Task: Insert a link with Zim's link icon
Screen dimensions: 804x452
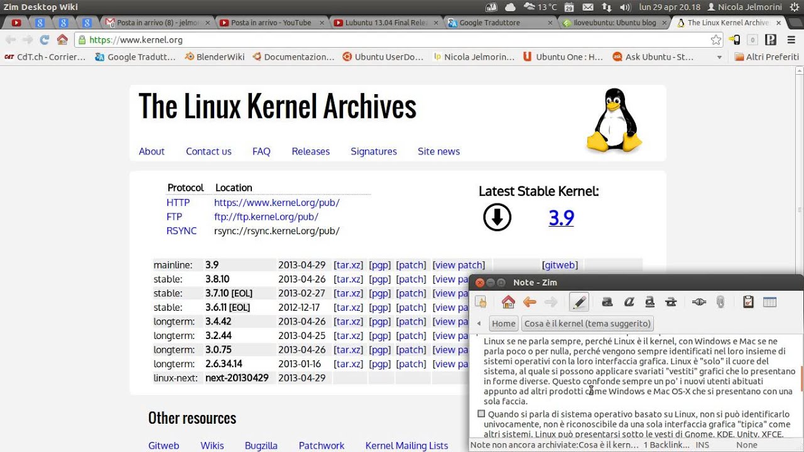Action: point(699,302)
